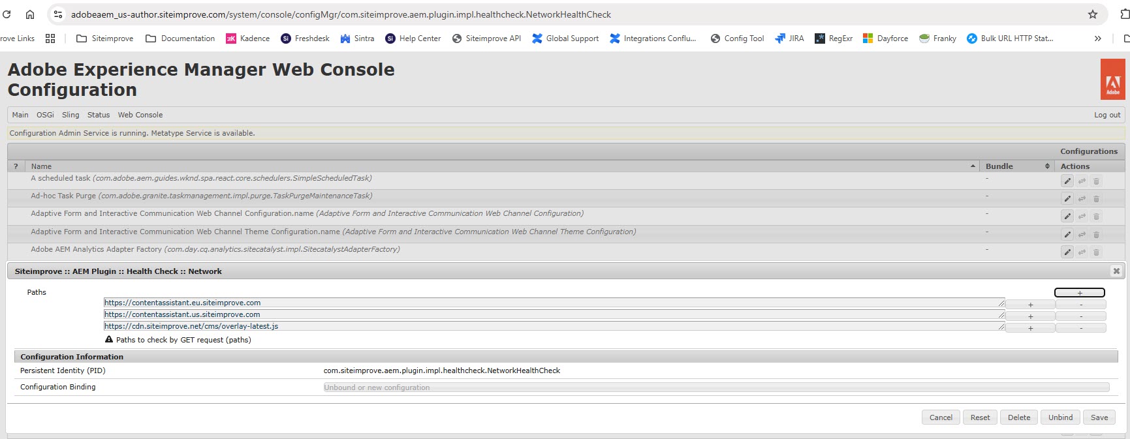
Task: Click the contentassistant.us.siteimprove.com path field
Action: (554, 314)
